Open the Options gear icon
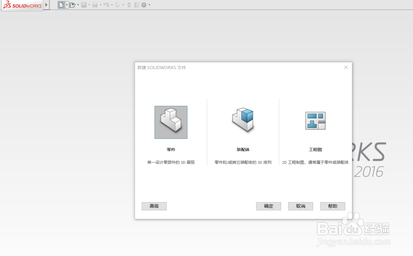The width and height of the screenshot is (413, 256). (144, 5)
